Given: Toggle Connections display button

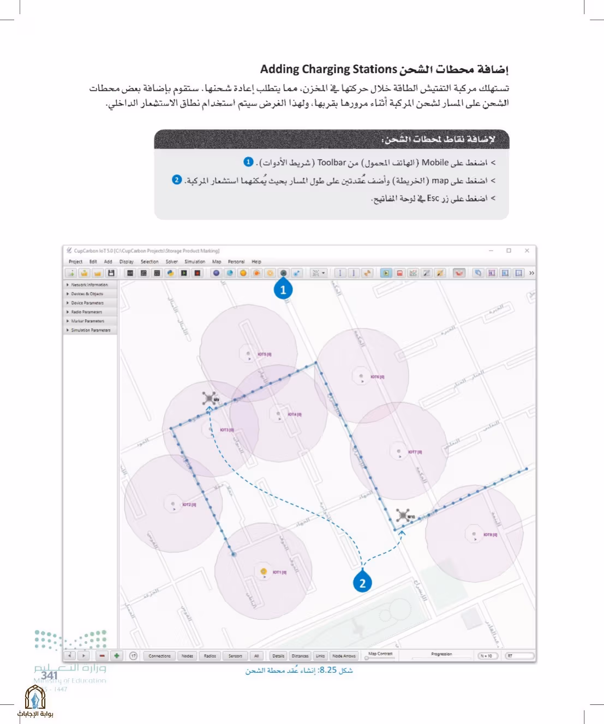Looking at the screenshot, I should 159,656.
